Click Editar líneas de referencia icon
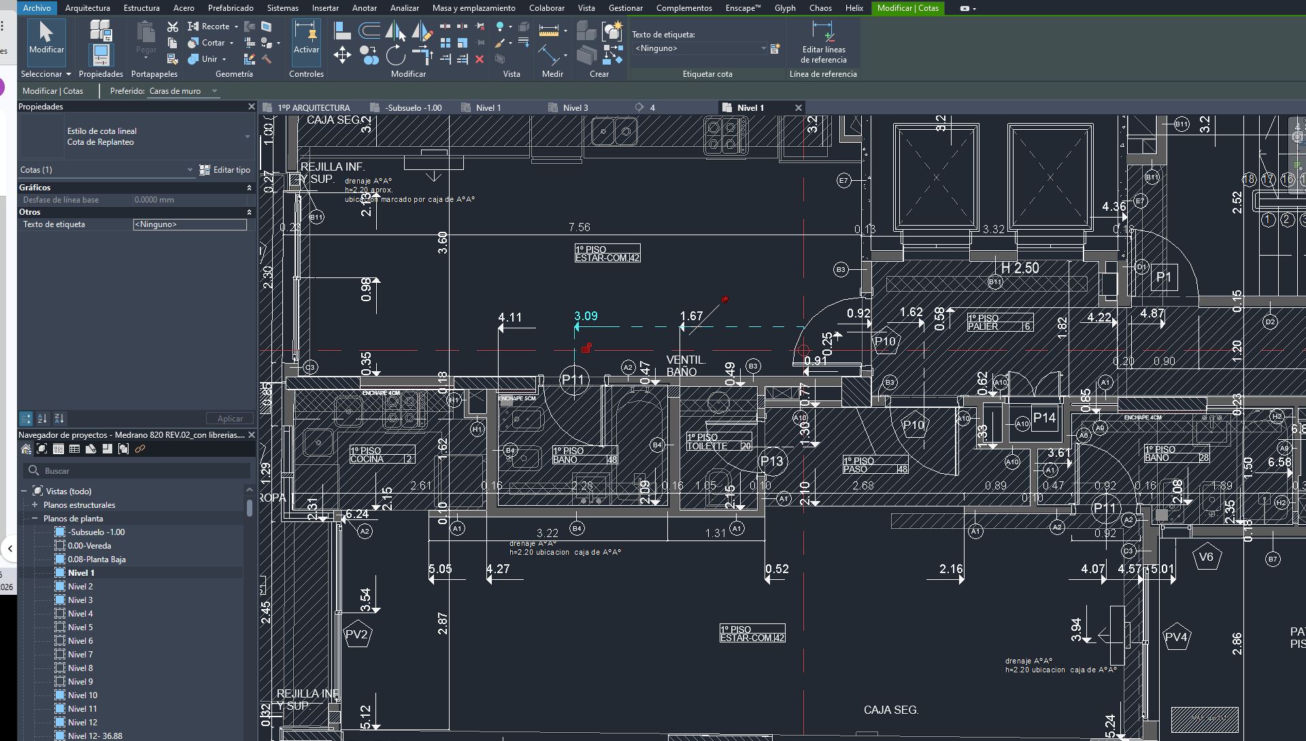 click(x=823, y=31)
